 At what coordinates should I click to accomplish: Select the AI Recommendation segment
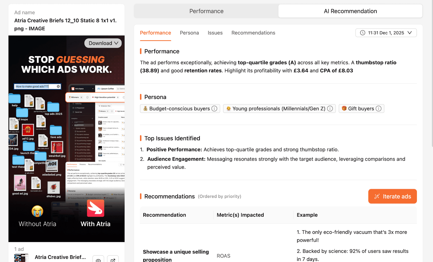pos(350,11)
